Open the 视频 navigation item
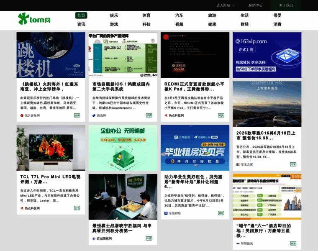This screenshot has width=318, height=251. [x=179, y=24]
